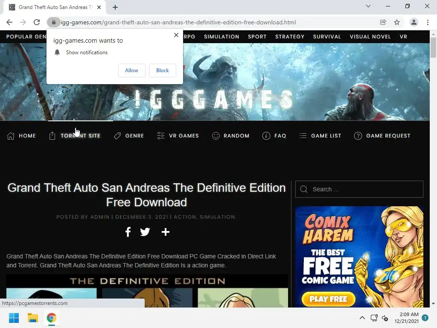Image resolution: width=437 pixels, height=328 pixels.
Task: Go back using the browser back arrow
Action: (x=9, y=22)
